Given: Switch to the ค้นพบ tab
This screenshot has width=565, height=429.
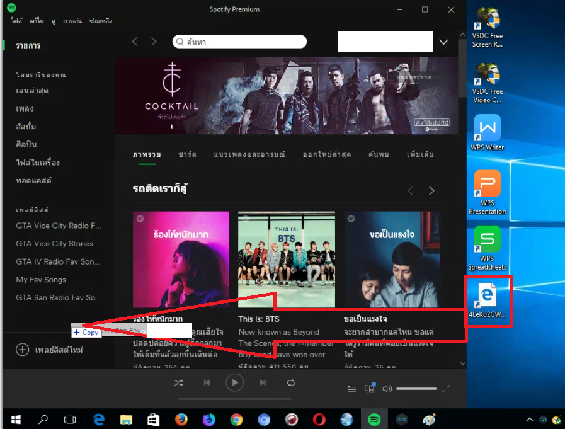Looking at the screenshot, I should (x=379, y=155).
